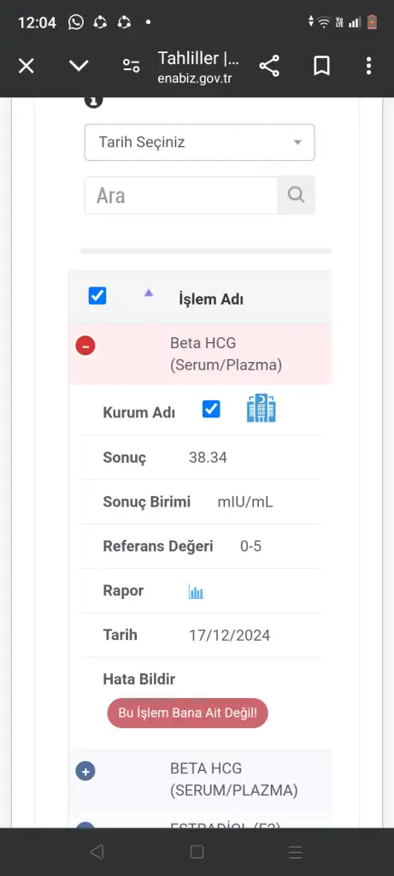
Task: Collapse Beta HCG row with red minus
Action: click(x=85, y=346)
